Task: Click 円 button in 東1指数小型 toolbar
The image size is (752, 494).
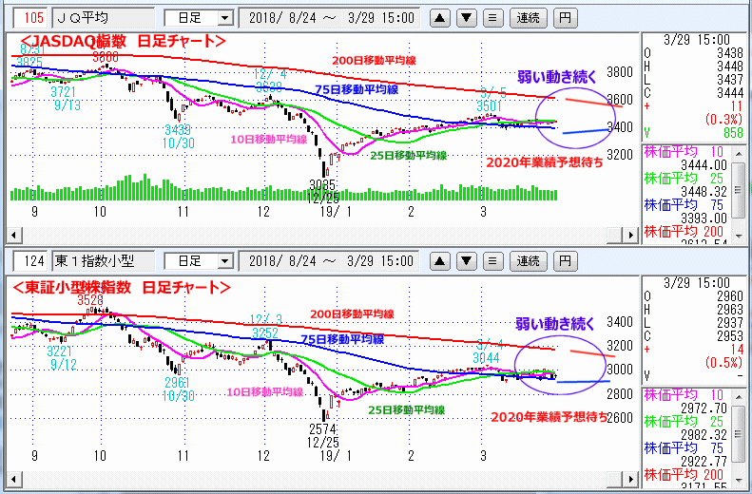Action: [x=565, y=261]
